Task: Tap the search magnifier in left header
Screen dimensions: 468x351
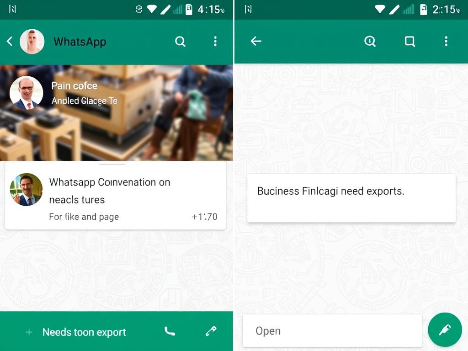Action: coord(180,42)
